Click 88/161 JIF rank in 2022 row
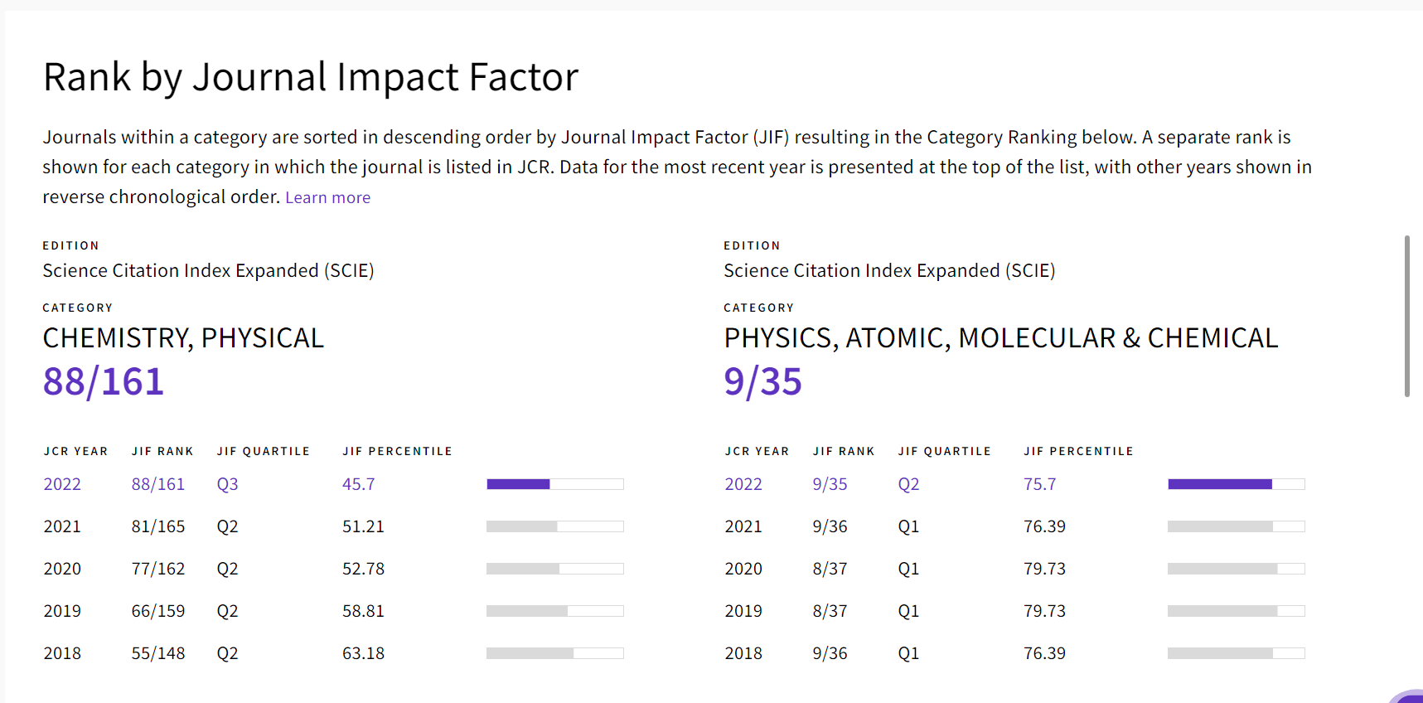The image size is (1423, 703). [x=158, y=484]
